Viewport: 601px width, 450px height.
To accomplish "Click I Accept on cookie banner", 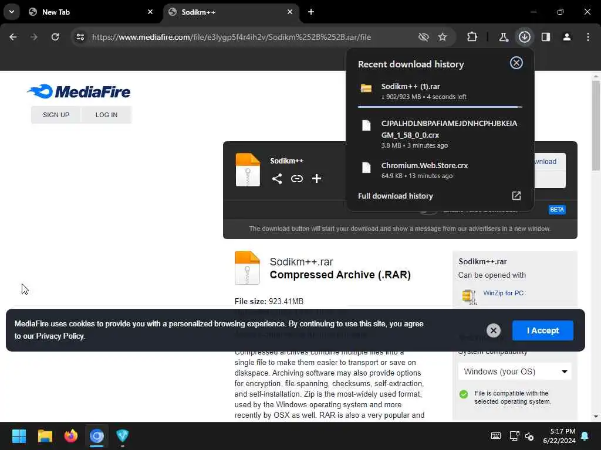I will 543,330.
